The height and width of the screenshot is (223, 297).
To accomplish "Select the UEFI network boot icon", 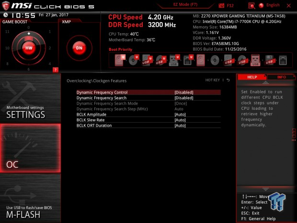I will [x=188, y=60].
